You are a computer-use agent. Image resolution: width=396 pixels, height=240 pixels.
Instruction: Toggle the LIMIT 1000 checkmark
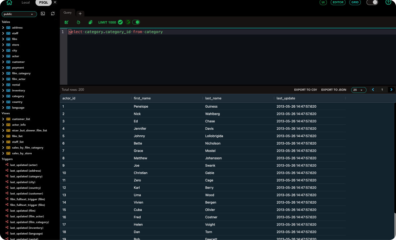(120, 22)
